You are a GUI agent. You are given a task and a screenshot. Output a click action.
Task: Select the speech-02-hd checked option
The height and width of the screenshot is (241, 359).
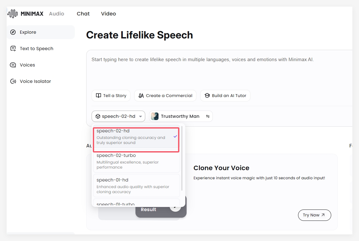(x=136, y=137)
